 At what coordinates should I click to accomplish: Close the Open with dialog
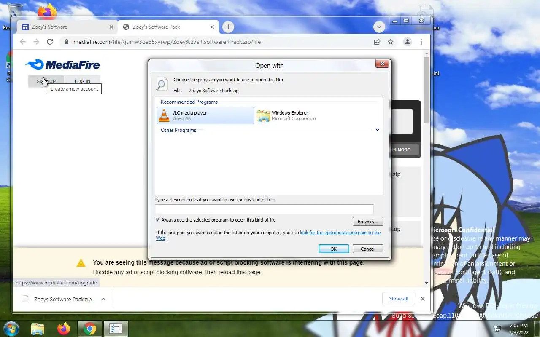pos(382,64)
